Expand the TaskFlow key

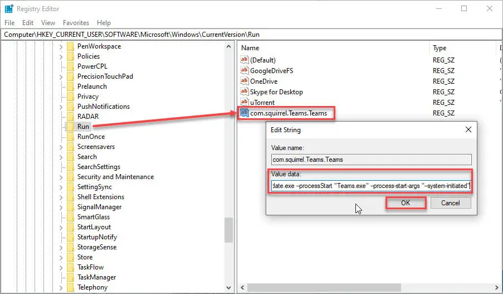[61, 268]
